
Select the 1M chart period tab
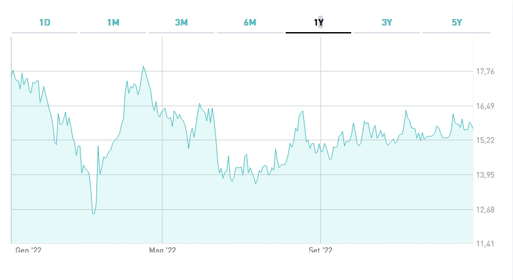point(113,22)
